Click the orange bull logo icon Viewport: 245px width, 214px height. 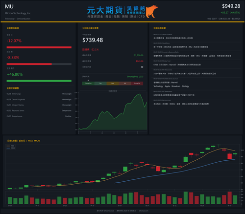152,11
